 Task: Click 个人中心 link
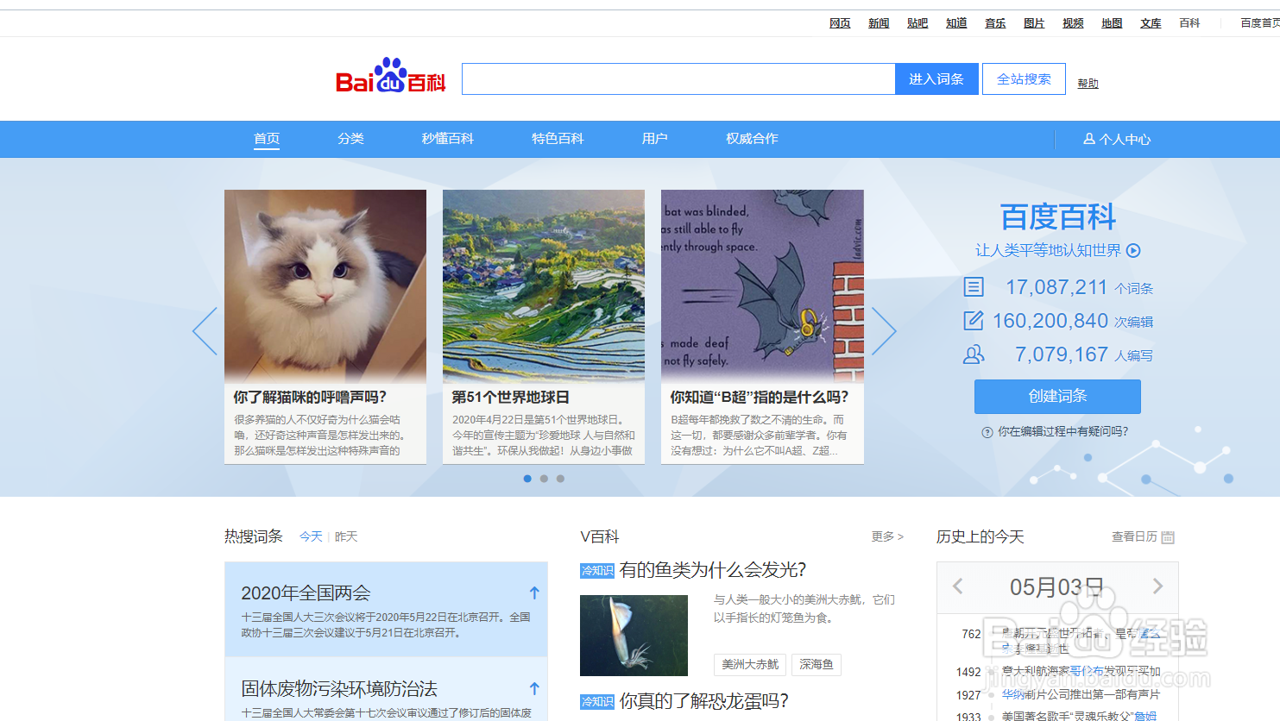pos(1125,139)
